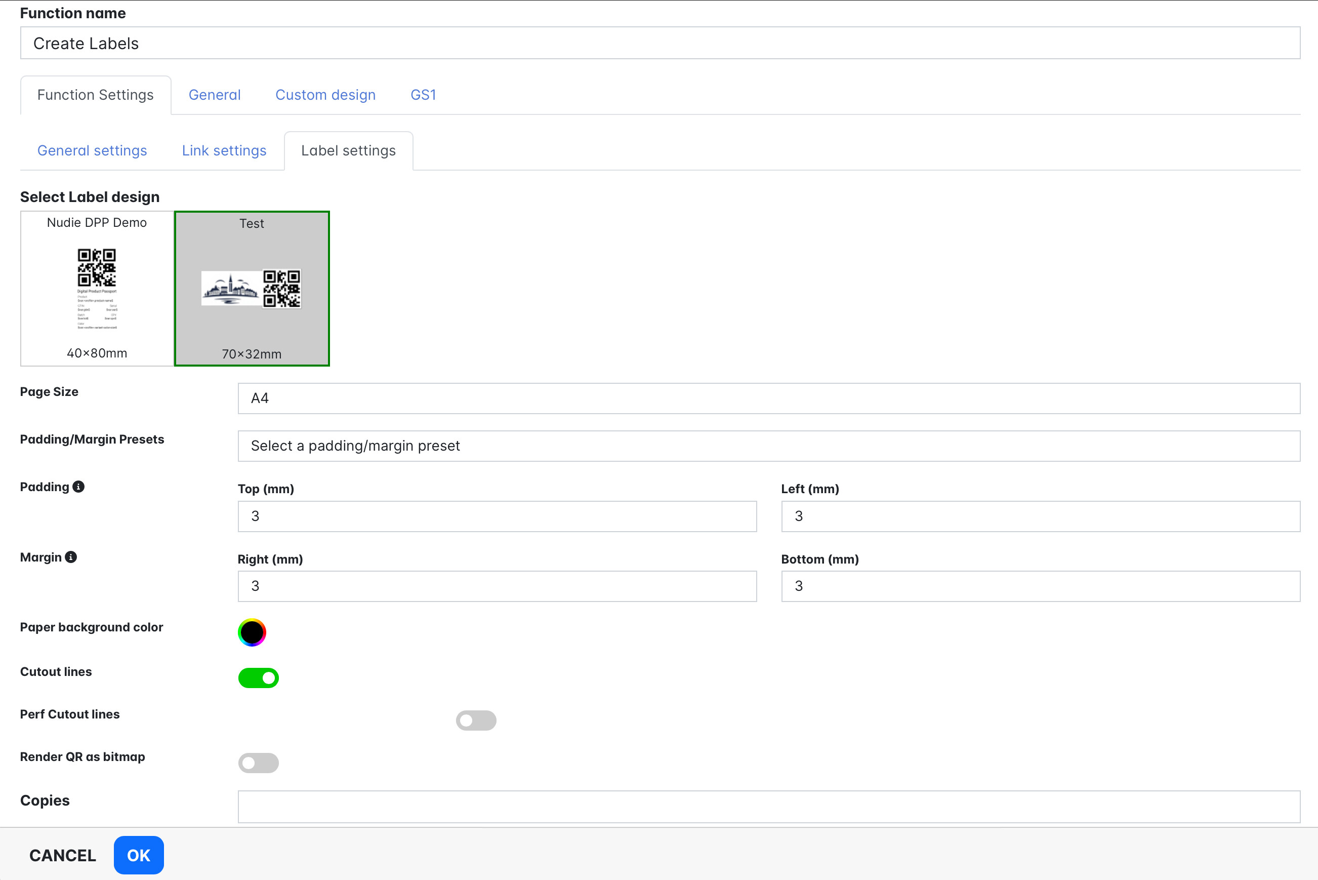Viewport: 1318px width, 880px height.
Task: Click into the Copies field
Action: pyautogui.click(x=768, y=807)
